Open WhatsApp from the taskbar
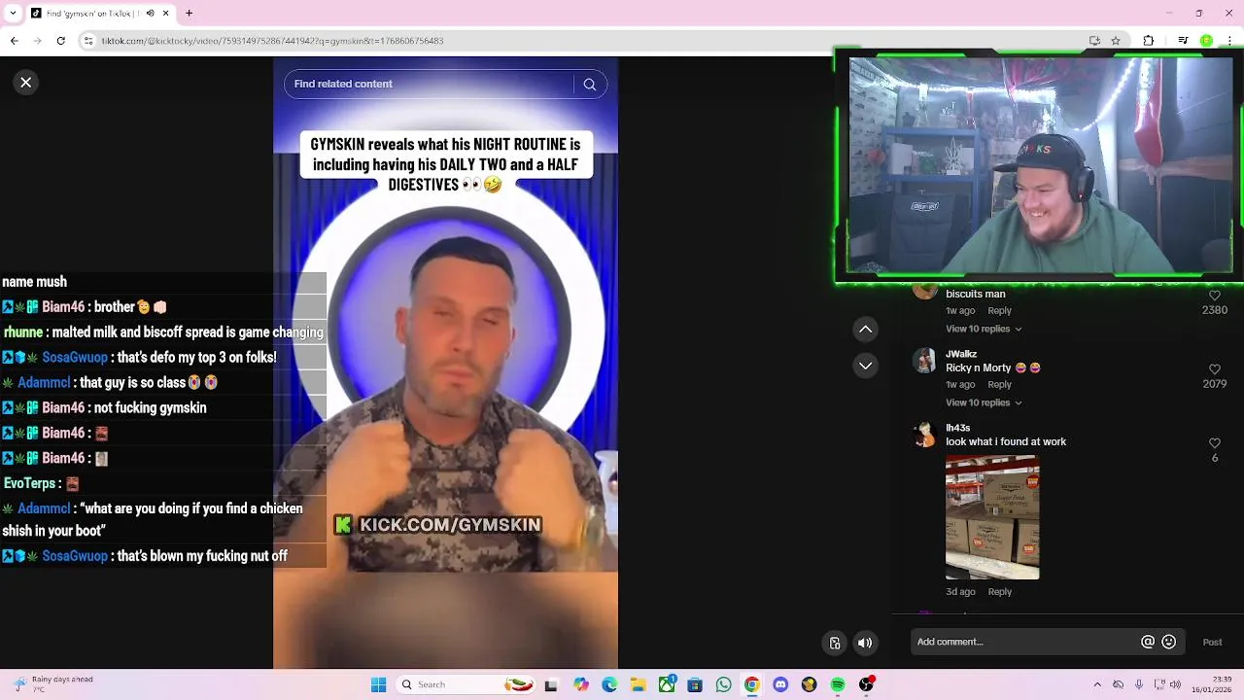 coord(723,685)
